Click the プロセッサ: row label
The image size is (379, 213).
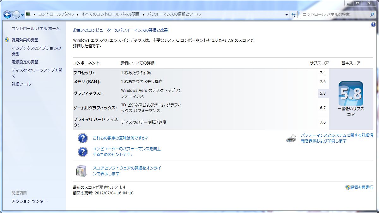[84, 73]
